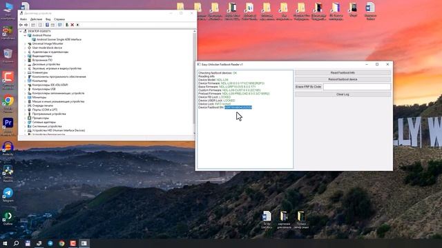Open Google Chrome from the desktop icons

8,101
